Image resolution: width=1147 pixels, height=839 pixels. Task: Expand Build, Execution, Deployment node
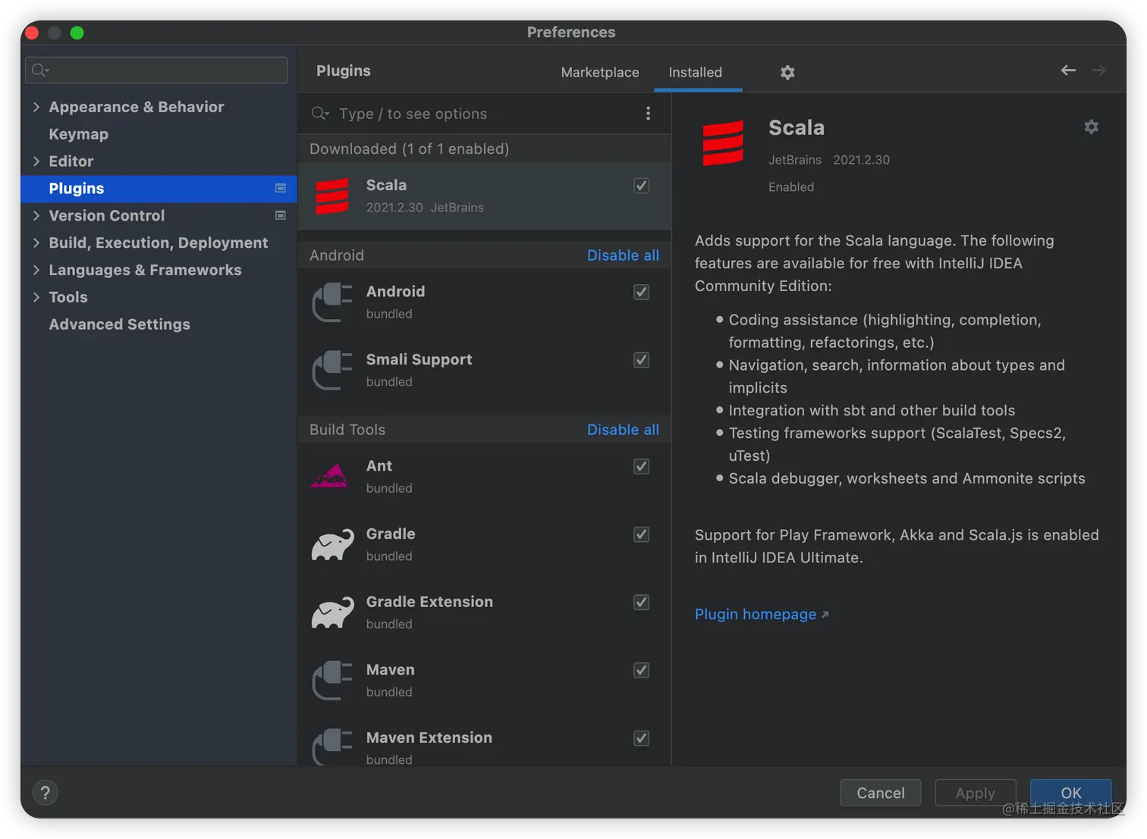pyautogui.click(x=36, y=243)
